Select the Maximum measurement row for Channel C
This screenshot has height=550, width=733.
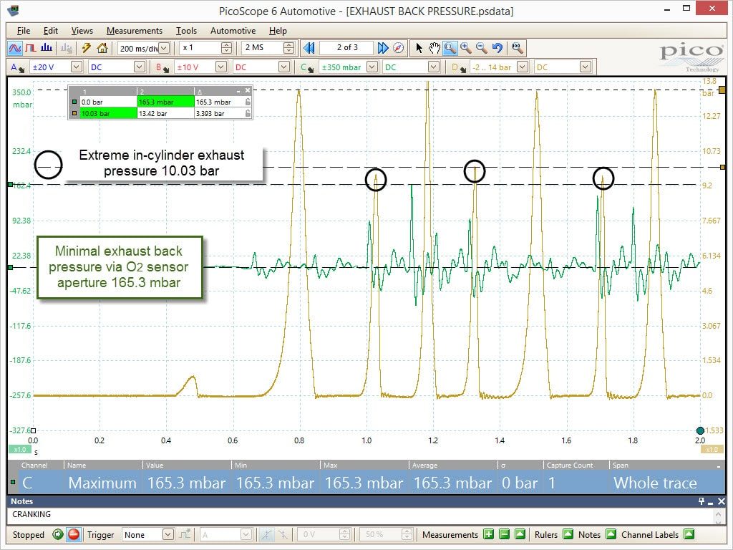[x=366, y=483]
